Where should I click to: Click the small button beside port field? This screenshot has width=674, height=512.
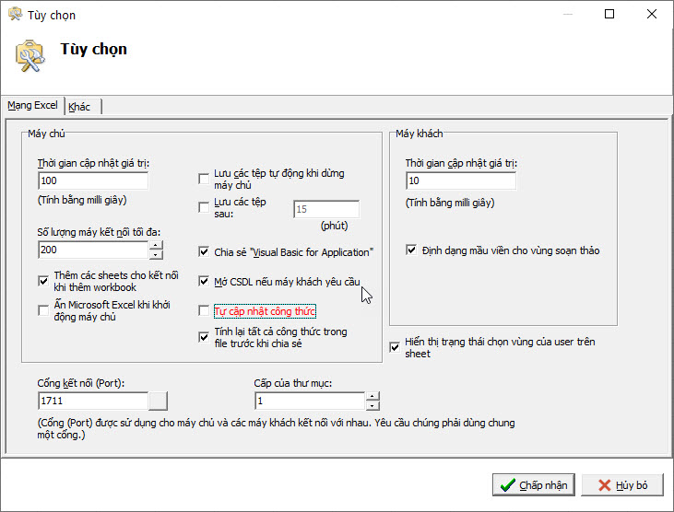click(x=158, y=401)
